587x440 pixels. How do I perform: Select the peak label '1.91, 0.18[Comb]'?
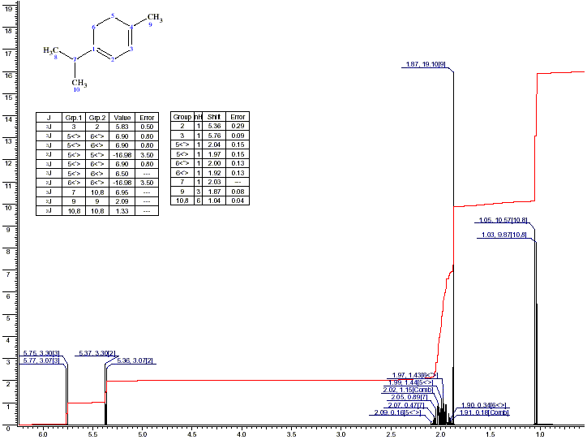click(x=484, y=412)
